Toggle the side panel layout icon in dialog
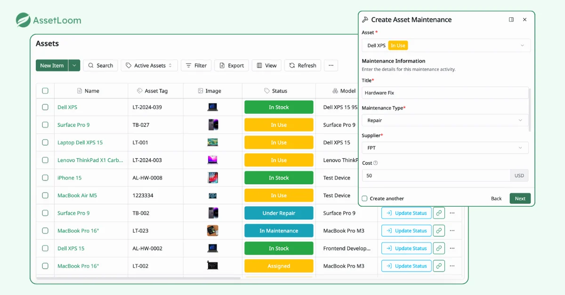 tap(511, 20)
